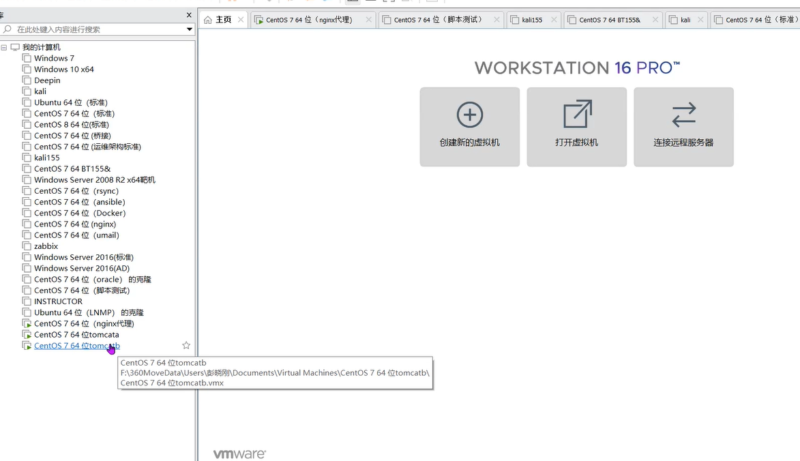The height and width of the screenshot is (461, 800).
Task: Switch to the 主页 home tab
Action: pyautogui.click(x=223, y=19)
